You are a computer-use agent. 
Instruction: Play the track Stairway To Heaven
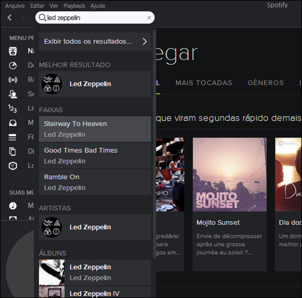click(95, 129)
